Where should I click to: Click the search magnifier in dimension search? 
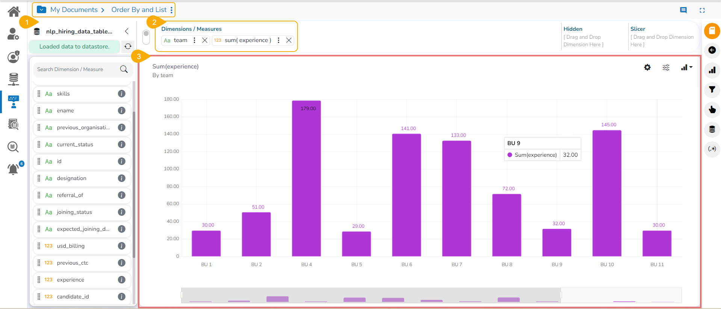pyautogui.click(x=124, y=69)
